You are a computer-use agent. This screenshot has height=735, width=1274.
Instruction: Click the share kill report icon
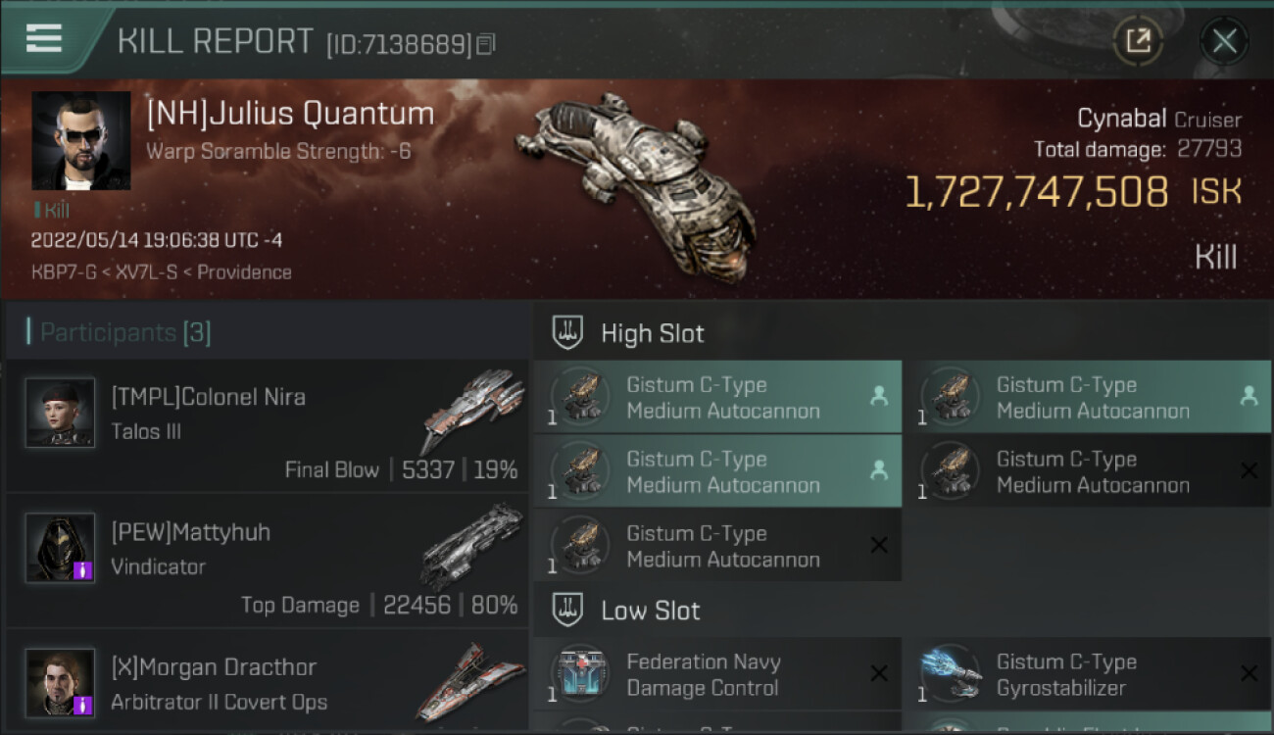click(1138, 41)
